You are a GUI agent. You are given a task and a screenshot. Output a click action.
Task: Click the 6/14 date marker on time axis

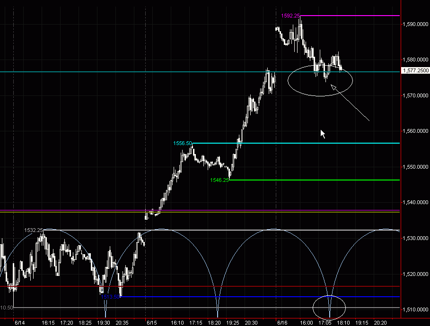(20, 322)
